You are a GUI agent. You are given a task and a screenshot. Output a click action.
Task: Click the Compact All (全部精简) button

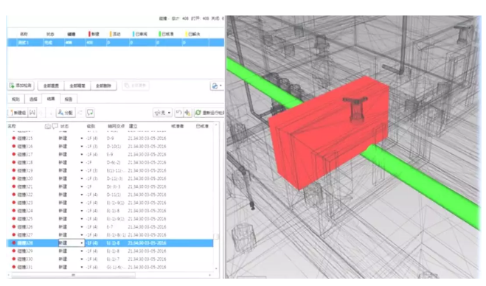77,86
